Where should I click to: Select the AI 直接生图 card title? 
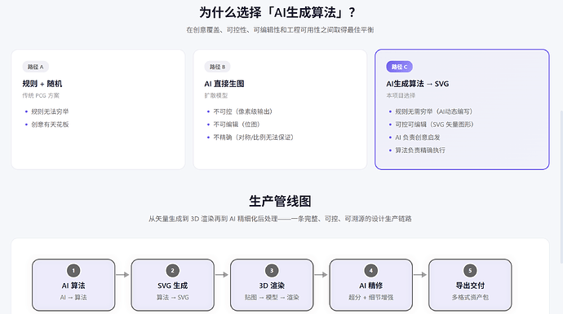[224, 84]
